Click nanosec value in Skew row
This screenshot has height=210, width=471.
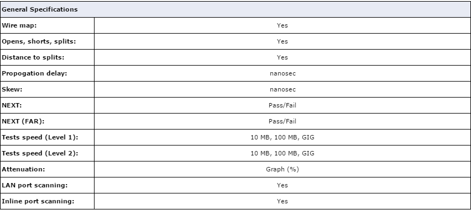[x=282, y=89]
